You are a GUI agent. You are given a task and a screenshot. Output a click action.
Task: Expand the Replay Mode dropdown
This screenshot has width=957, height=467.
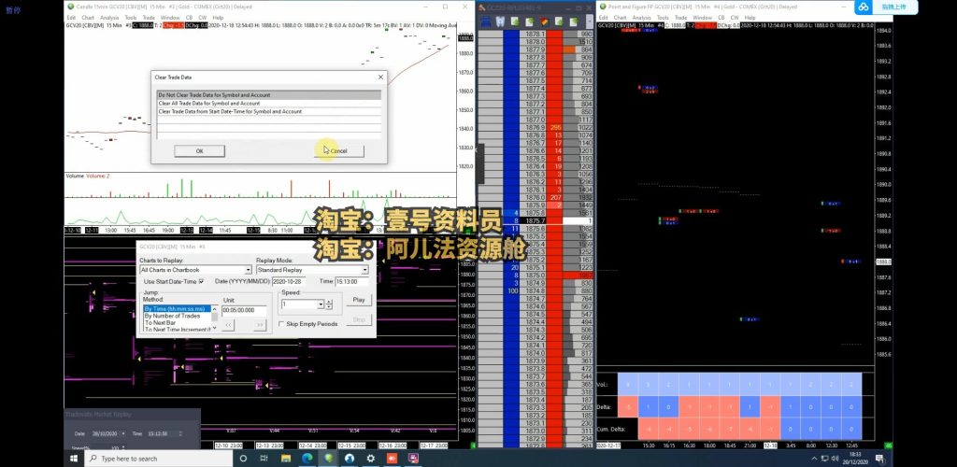[364, 270]
